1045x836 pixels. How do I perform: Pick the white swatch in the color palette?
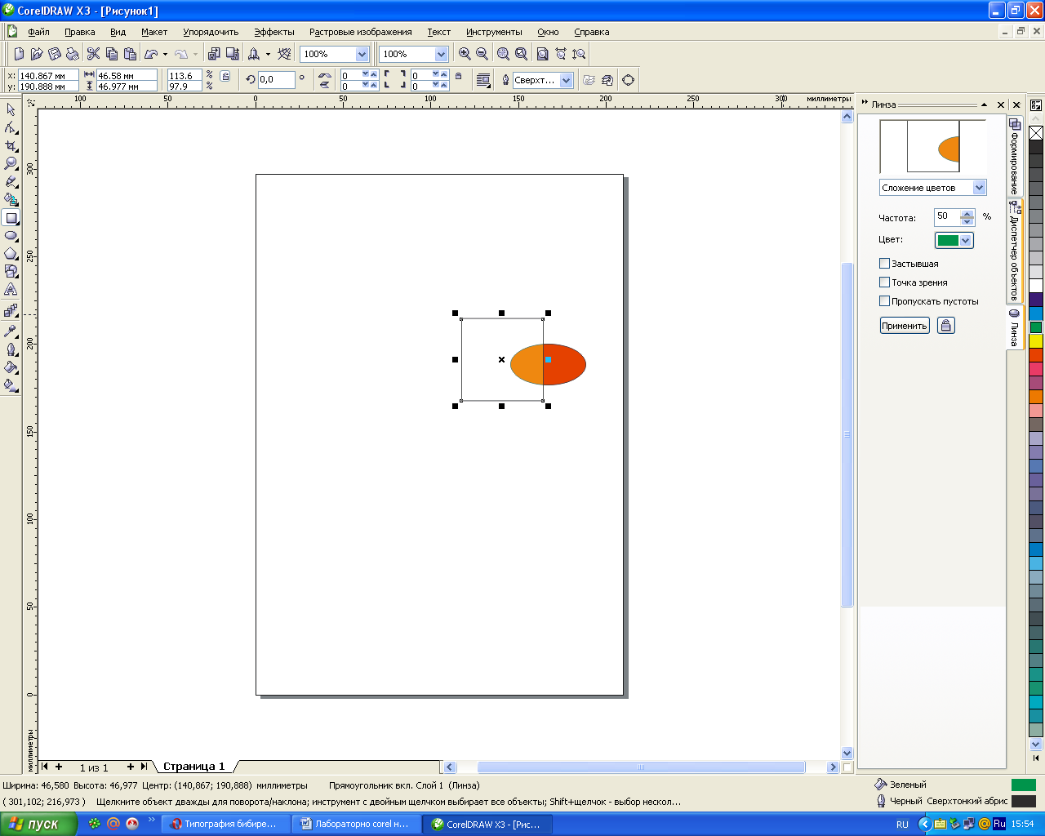(1036, 286)
